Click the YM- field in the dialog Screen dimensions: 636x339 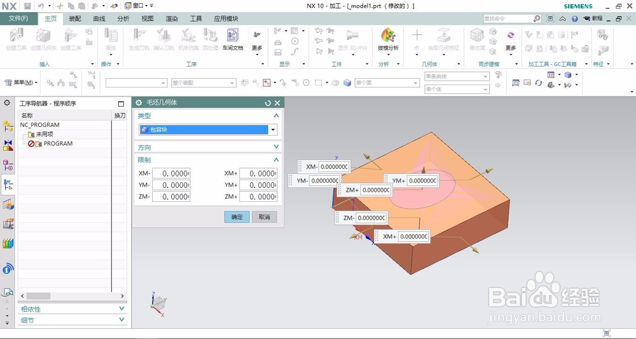click(x=171, y=185)
